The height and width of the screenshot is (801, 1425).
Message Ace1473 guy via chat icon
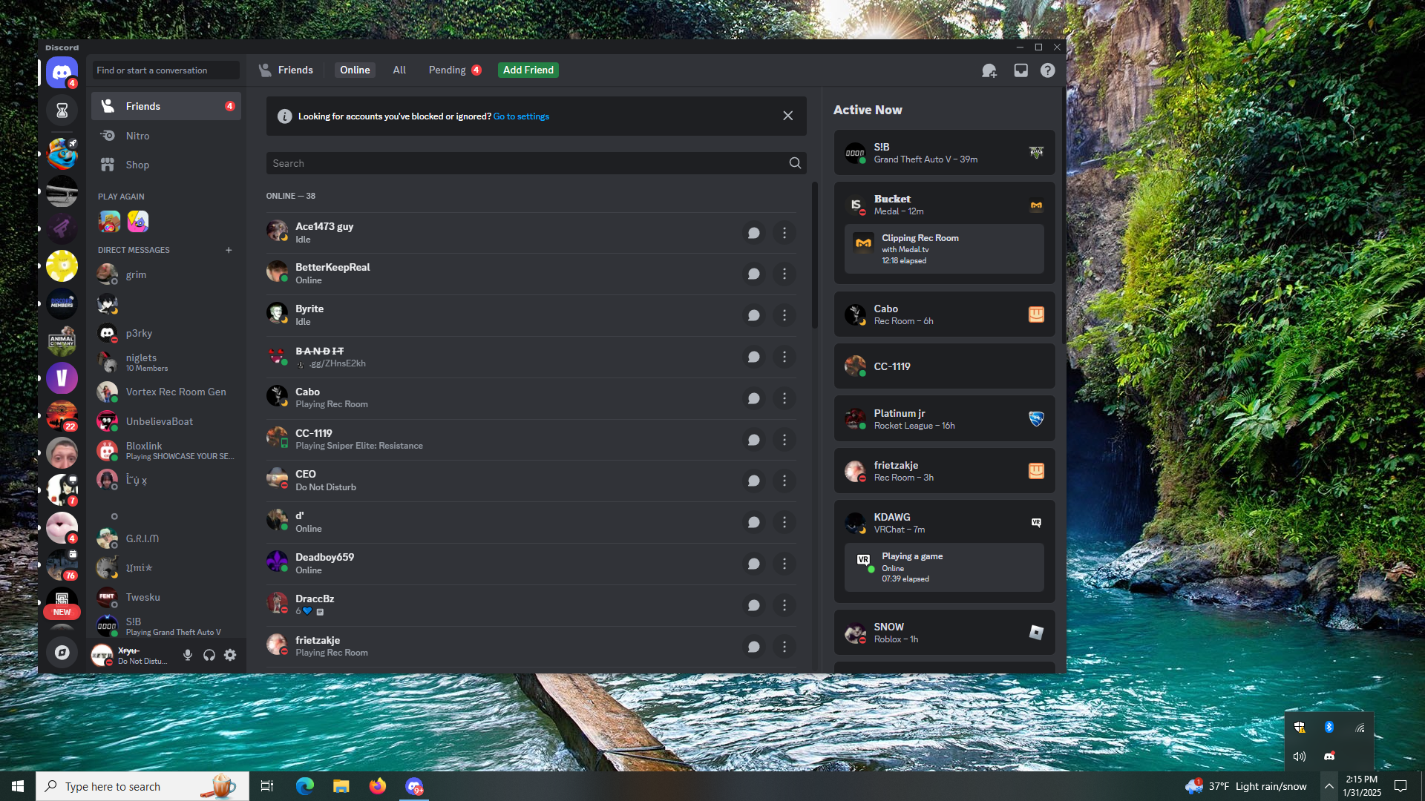click(753, 233)
